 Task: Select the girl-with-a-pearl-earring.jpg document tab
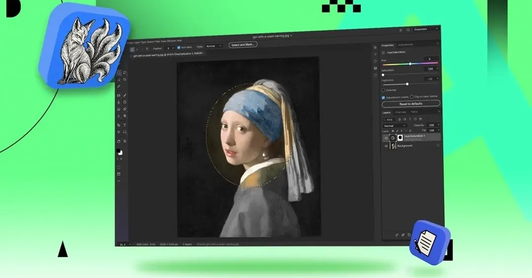pos(168,54)
